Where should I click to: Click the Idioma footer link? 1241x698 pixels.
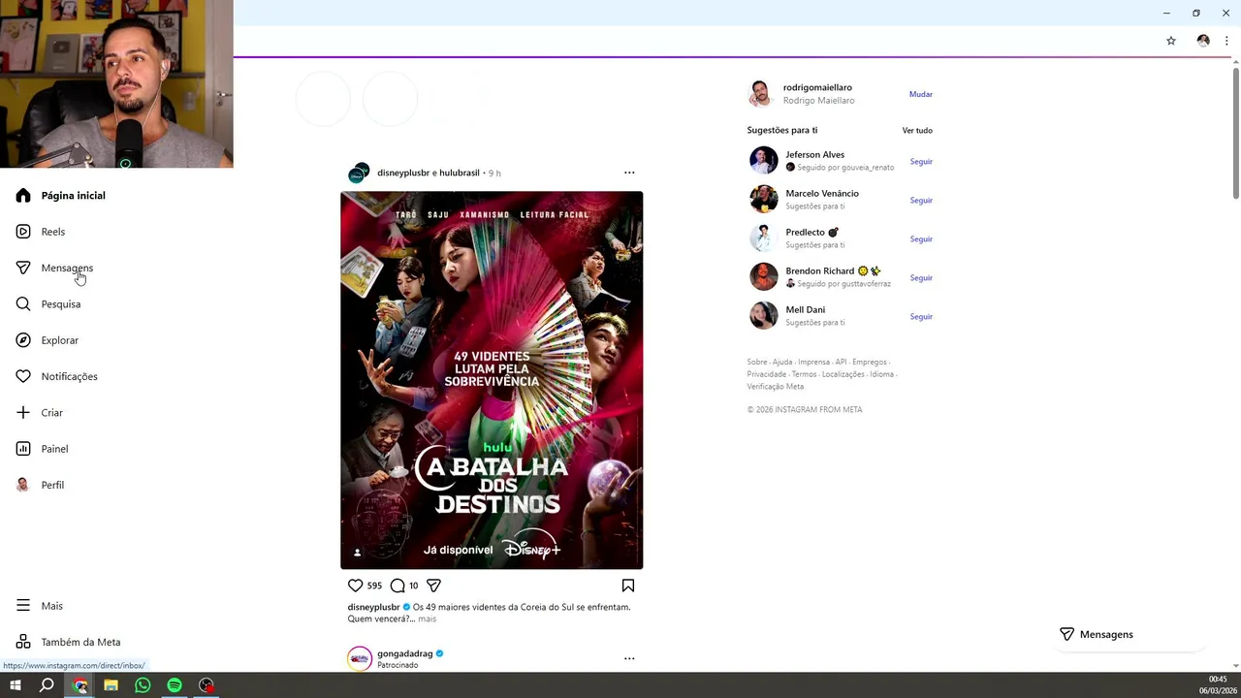(882, 374)
